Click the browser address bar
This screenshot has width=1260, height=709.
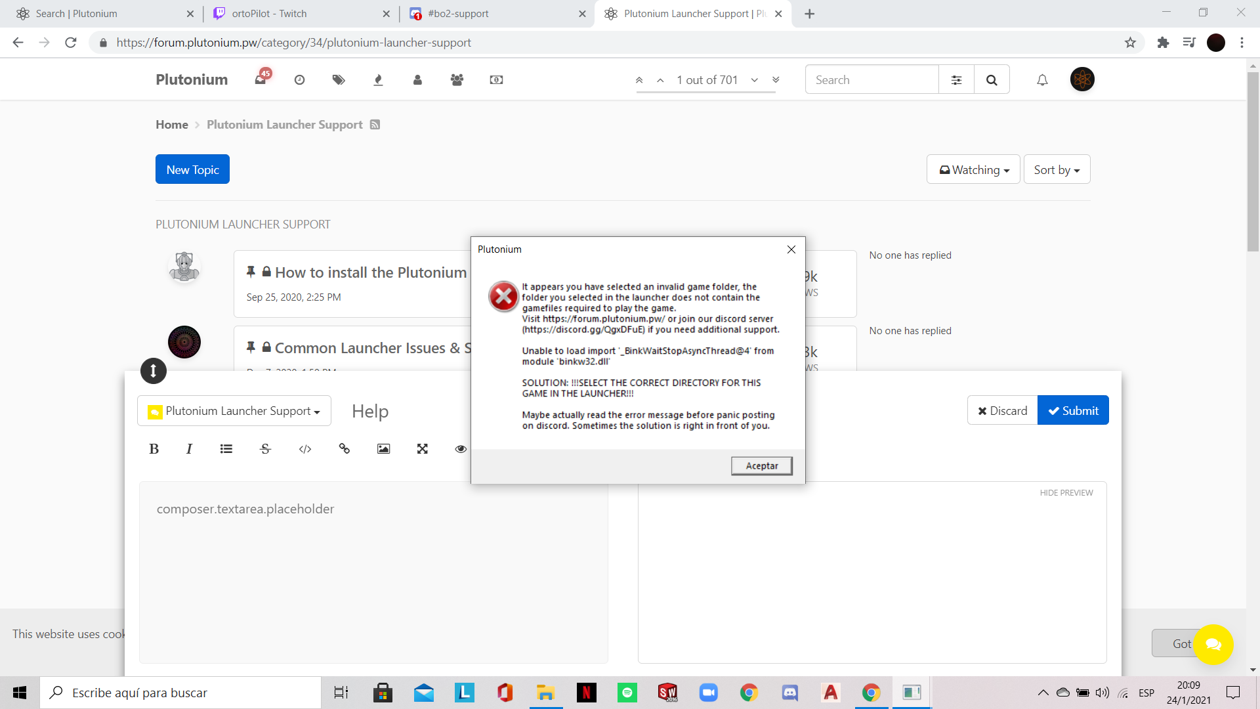click(610, 43)
